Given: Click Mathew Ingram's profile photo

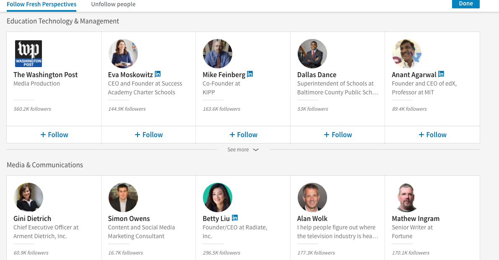Looking at the screenshot, I should click(407, 198).
